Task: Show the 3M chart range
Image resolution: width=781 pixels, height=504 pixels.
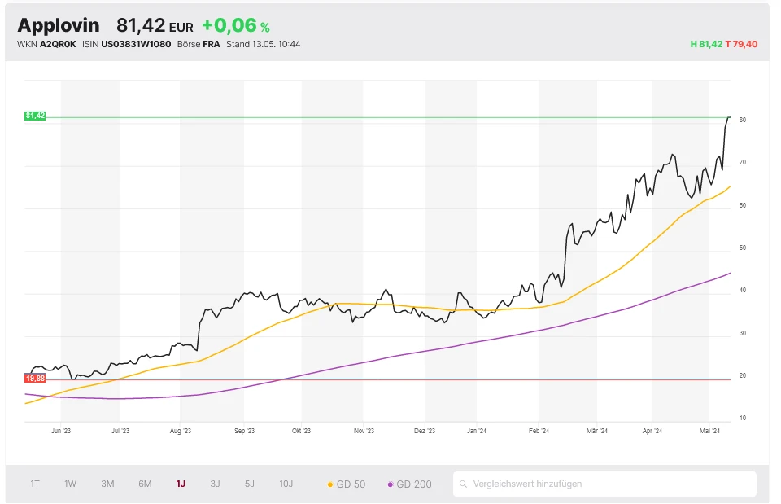Action: [x=107, y=484]
